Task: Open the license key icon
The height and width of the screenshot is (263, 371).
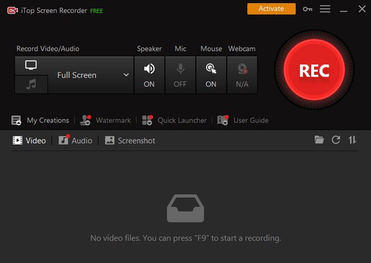Action: (x=307, y=9)
